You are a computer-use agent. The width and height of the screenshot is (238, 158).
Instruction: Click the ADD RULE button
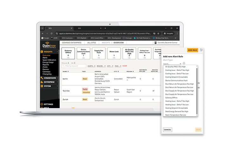click(x=193, y=50)
